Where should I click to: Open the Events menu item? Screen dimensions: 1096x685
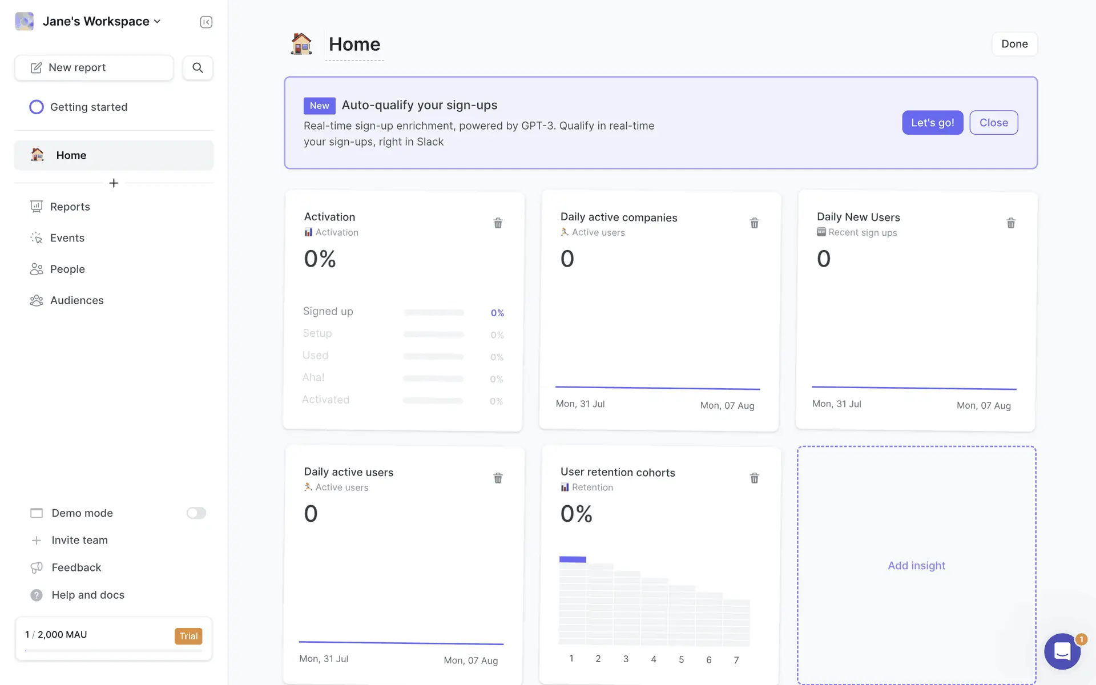67,238
